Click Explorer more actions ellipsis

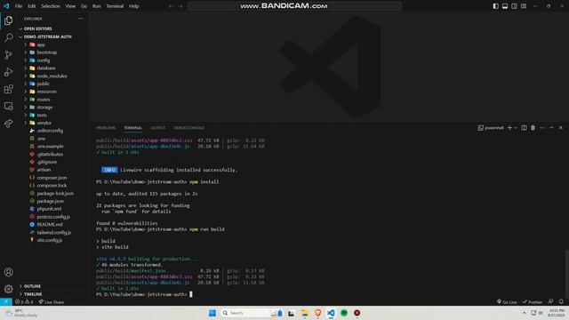coord(81,19)
